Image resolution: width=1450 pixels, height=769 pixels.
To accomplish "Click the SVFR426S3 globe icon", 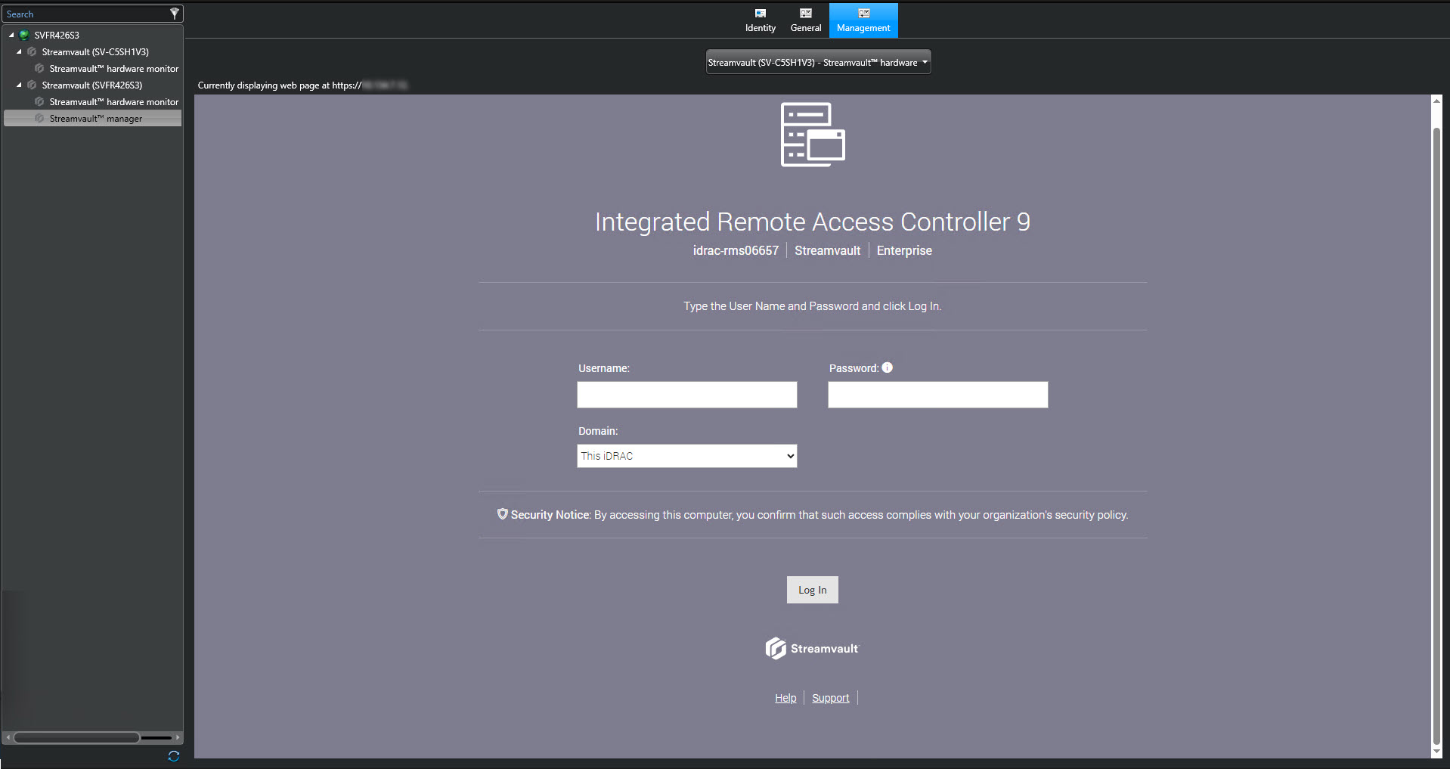I will coord(24,35).
